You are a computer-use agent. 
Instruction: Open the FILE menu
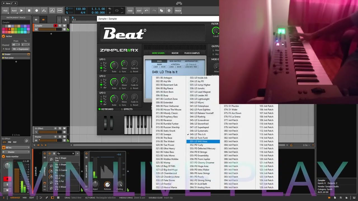(x=5, y=11)
